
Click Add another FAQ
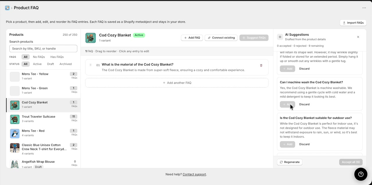click(177, 83)
